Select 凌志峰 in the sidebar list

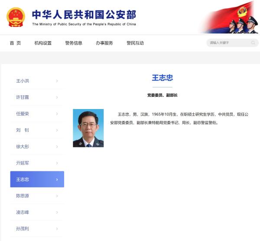point(37,212)
